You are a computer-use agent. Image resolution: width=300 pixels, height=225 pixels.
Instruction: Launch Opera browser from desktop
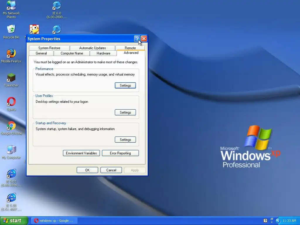(x=11, y=104)
